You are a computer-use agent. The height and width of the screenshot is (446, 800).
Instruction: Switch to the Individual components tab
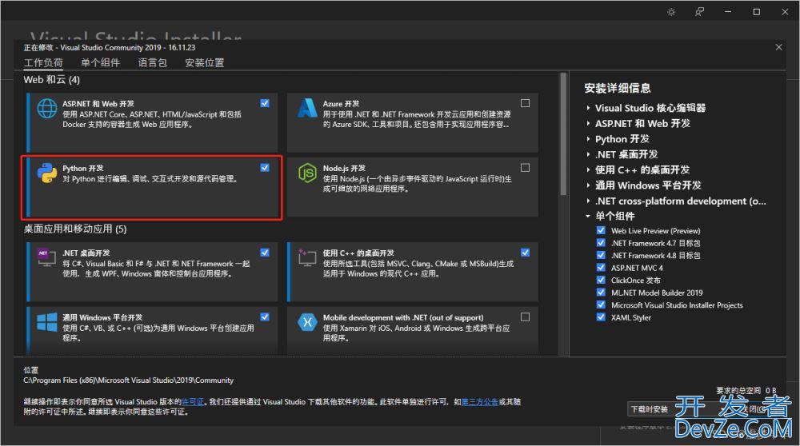point(101,62)
